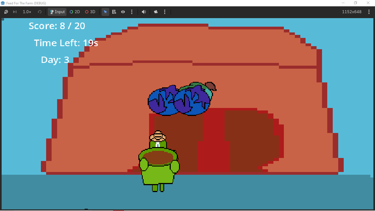Open the camera options three-dot menu
This screenshot has width=375, height=211.
point(165,12)
